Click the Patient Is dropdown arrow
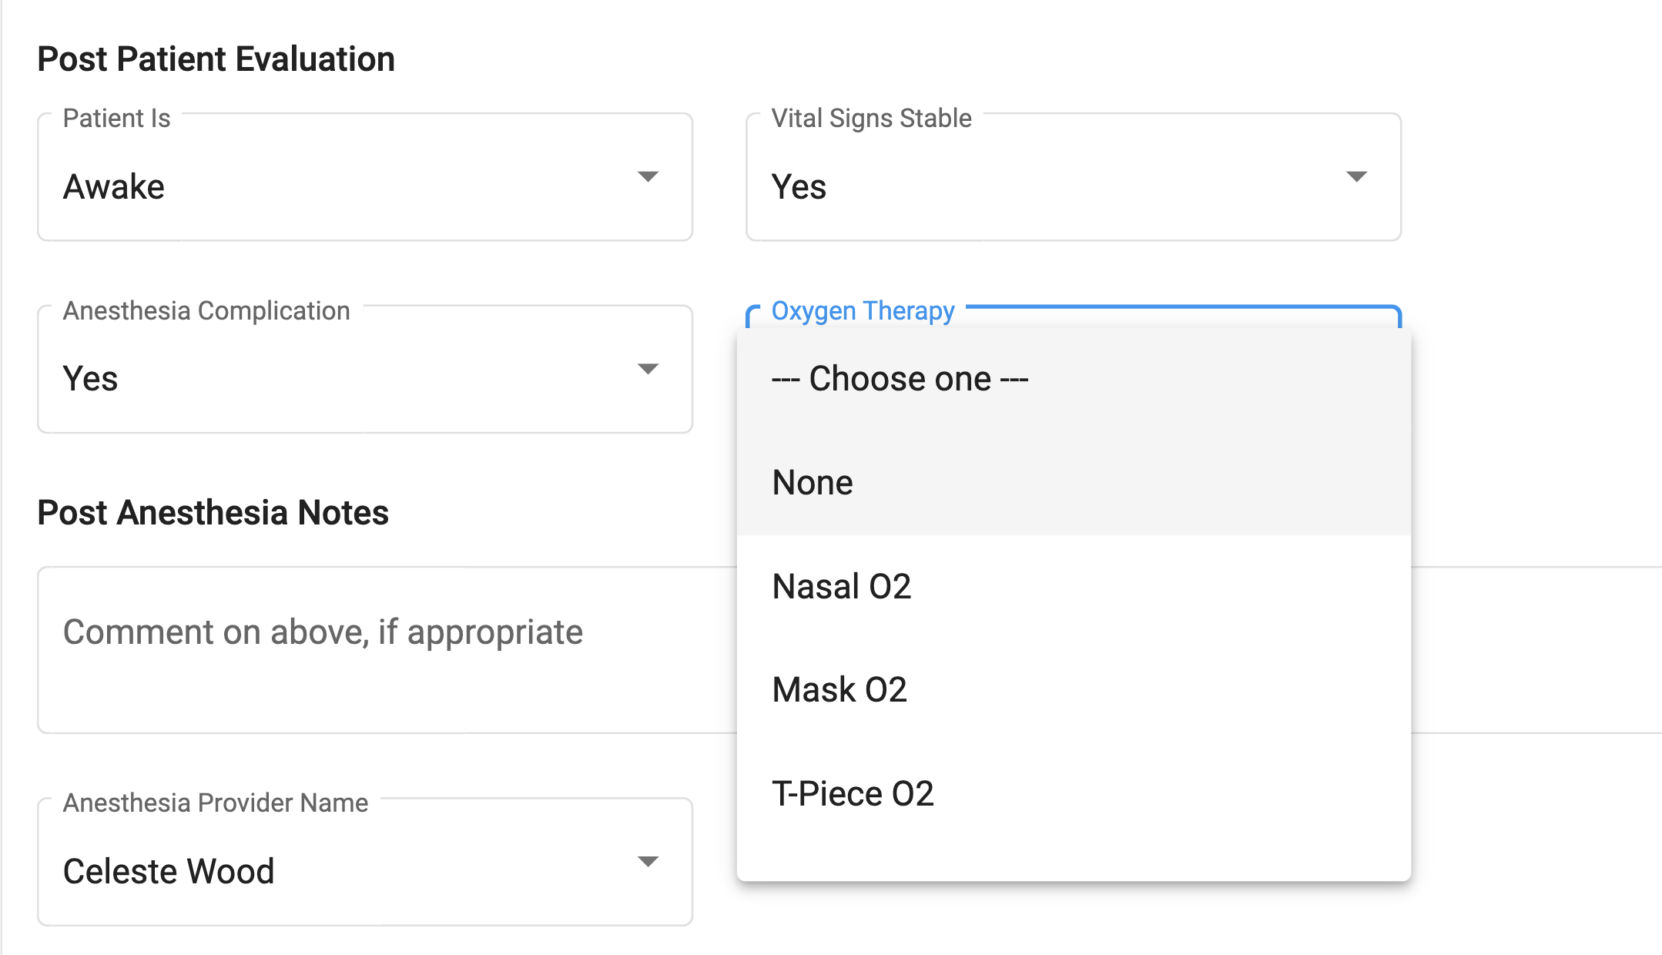Viewport: 1662px width, 955px height. pyautogui.click(x=648, y=176)
